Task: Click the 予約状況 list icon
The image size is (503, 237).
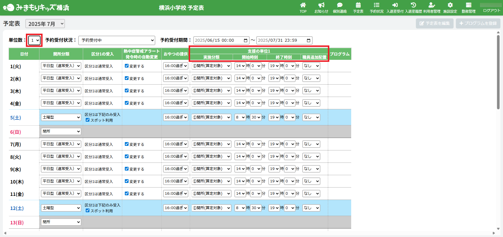Action: tap(376, 5)
